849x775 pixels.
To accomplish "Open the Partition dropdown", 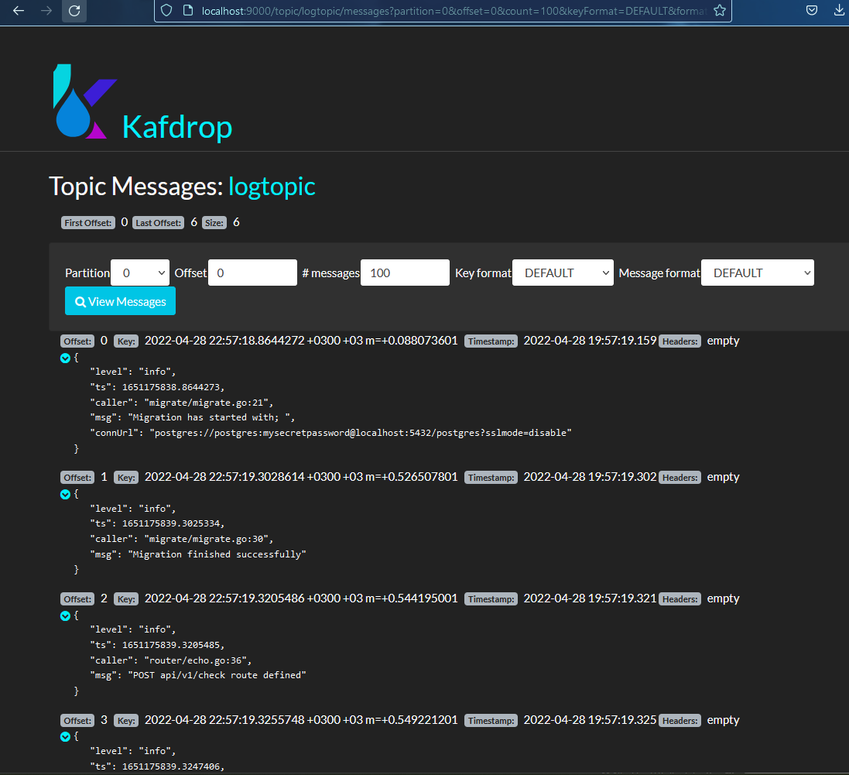I will pyautogui.click(x=140, y=273).
